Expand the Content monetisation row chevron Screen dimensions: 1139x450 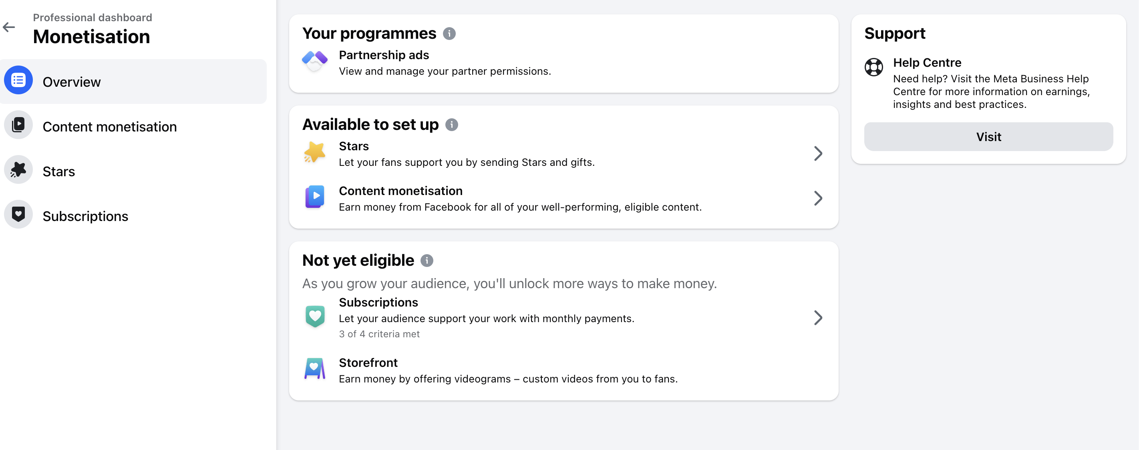818,198
